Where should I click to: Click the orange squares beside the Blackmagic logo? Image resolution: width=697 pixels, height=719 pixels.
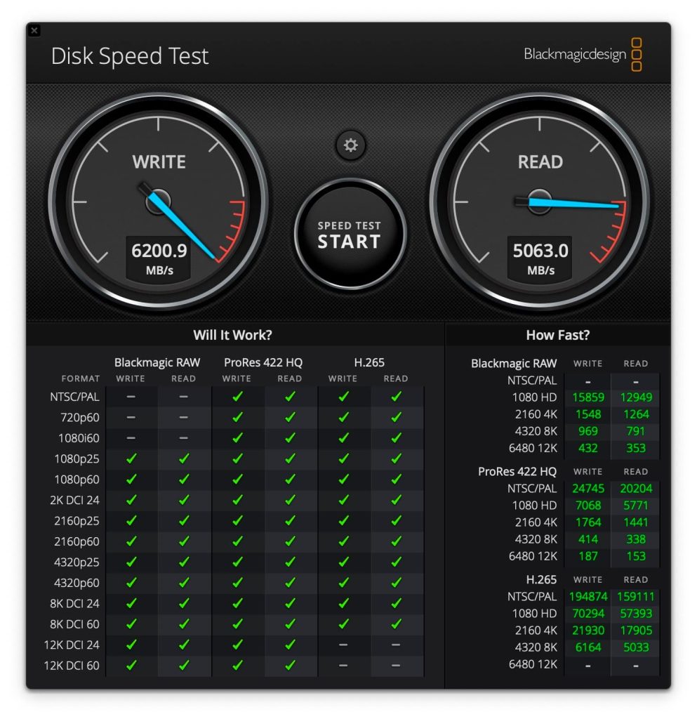(637, 54)
